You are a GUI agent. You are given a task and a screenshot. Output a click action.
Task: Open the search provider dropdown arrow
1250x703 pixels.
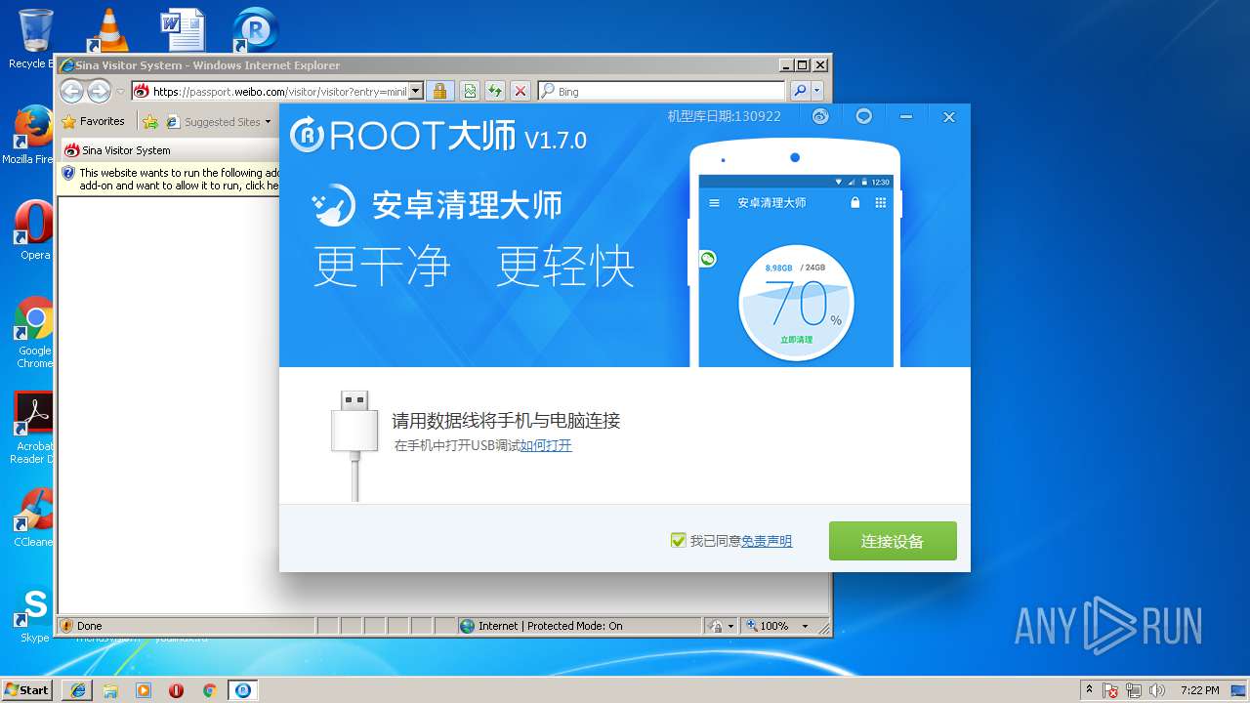pyautogui.click(x=817, y=91)
